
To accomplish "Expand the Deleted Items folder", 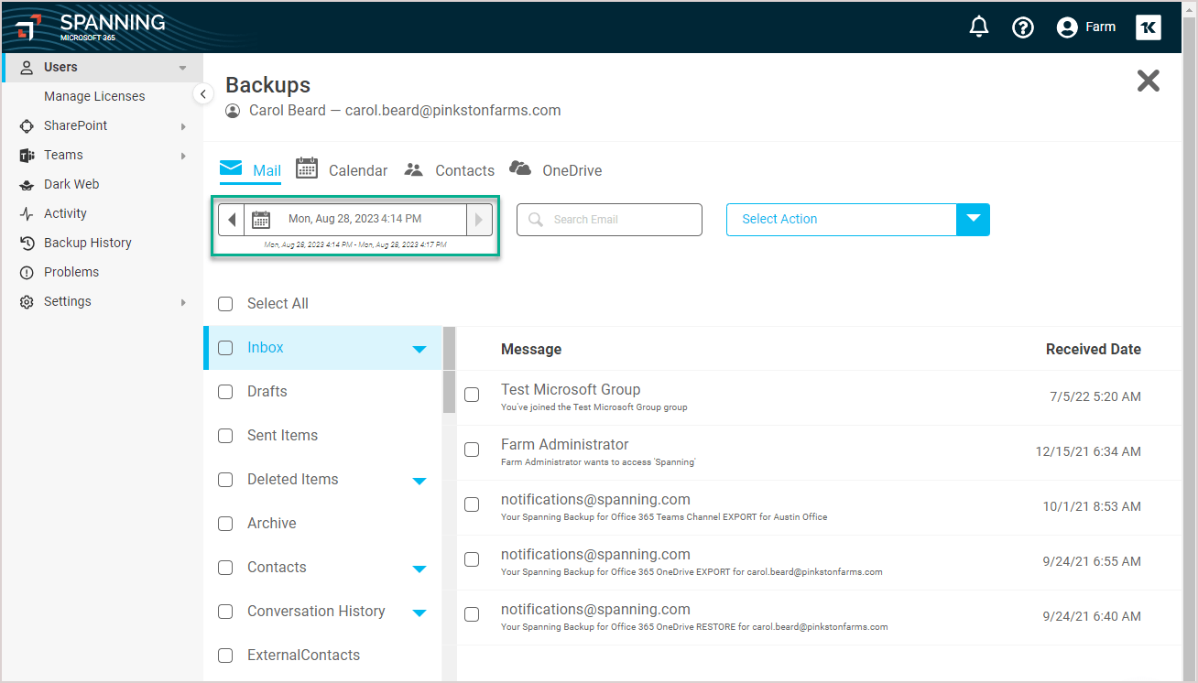I will (420, 479).
